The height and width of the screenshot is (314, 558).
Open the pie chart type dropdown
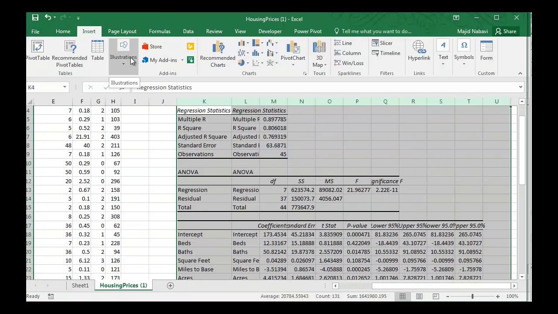coord(248,63)
